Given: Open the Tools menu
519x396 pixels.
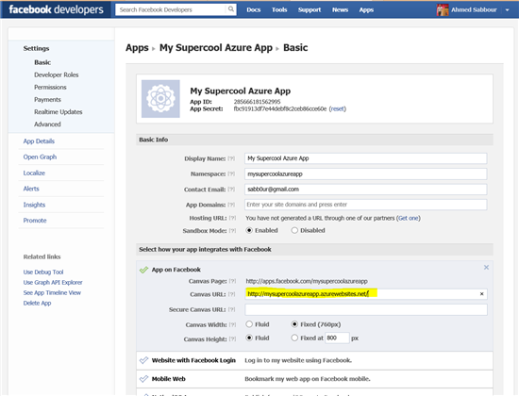Looking at the screenshot, I should [x=279, y=10].
